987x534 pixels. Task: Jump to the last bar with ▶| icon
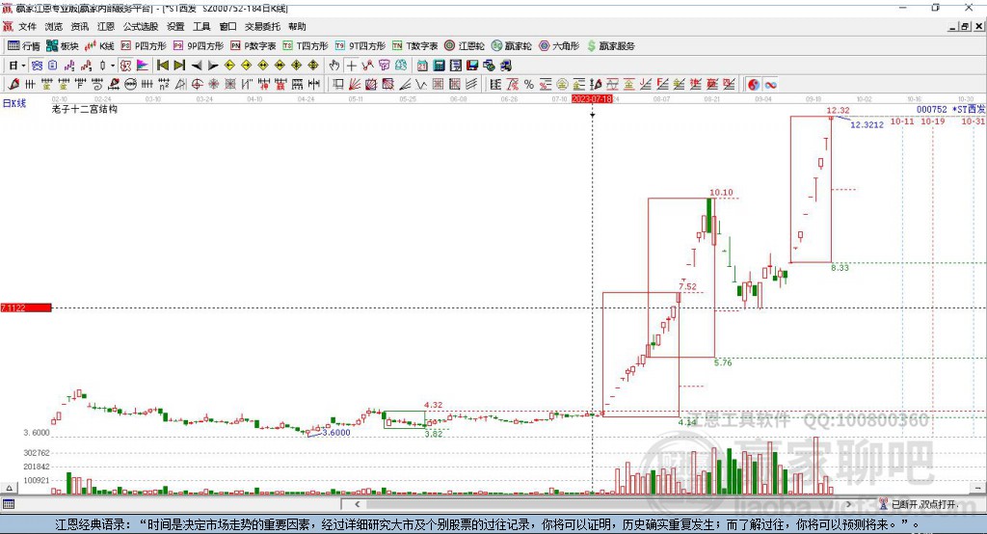click(x=179, y=66)
